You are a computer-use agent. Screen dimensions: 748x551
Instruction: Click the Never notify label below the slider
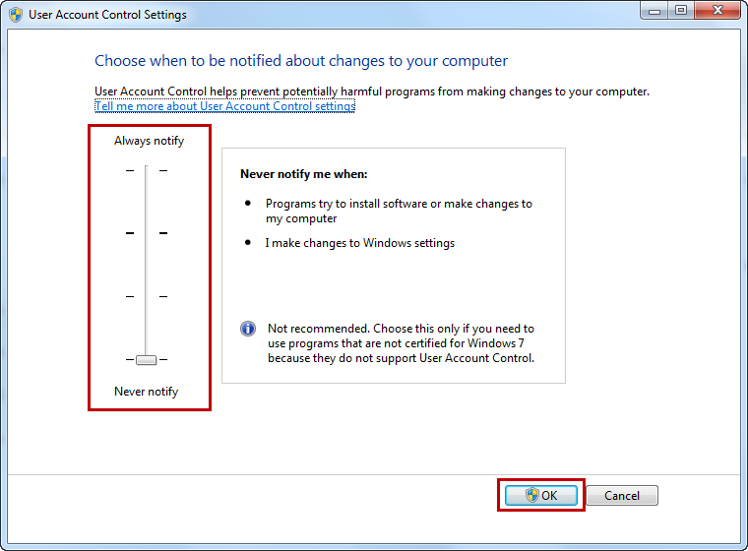click(146, 392)
